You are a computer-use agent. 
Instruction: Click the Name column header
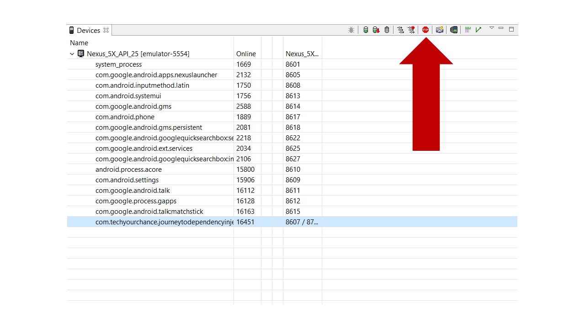click(x=79, y=43)
